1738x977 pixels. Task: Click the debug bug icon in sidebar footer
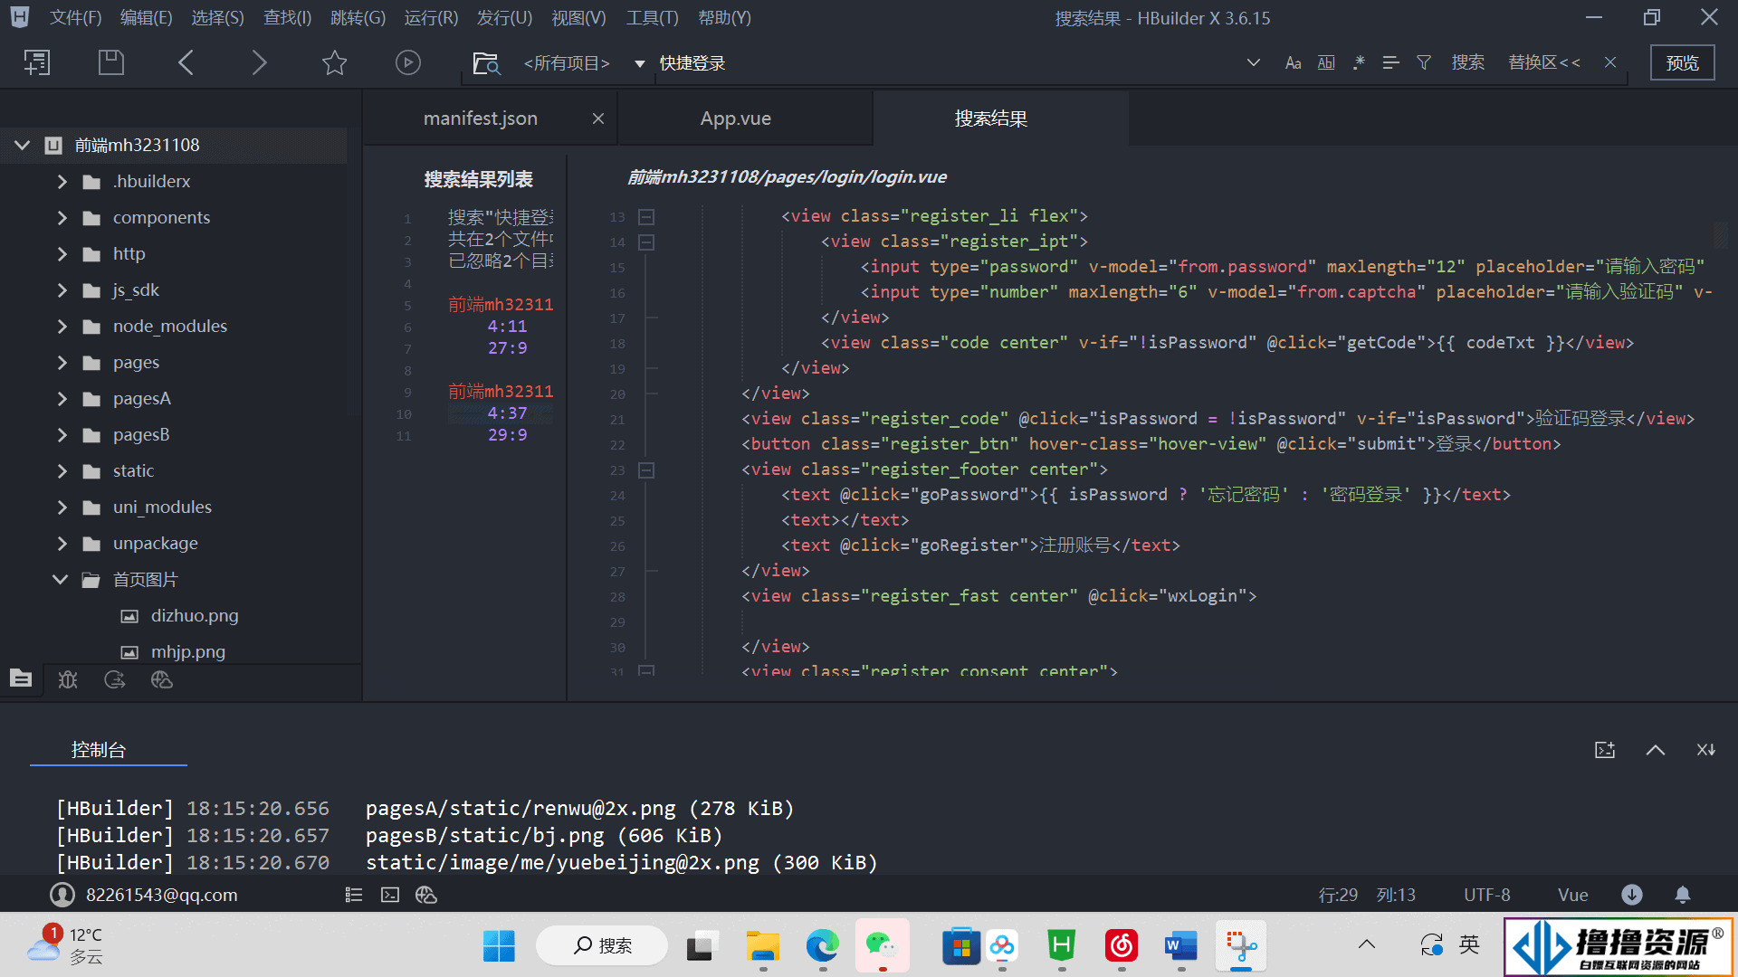(68, 679)
